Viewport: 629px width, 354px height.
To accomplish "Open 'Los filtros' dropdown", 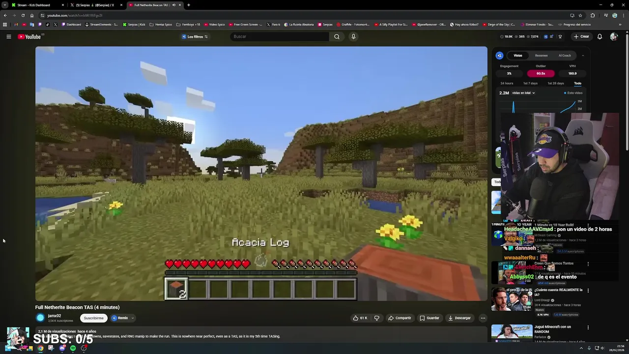I will tap(195, 36).
